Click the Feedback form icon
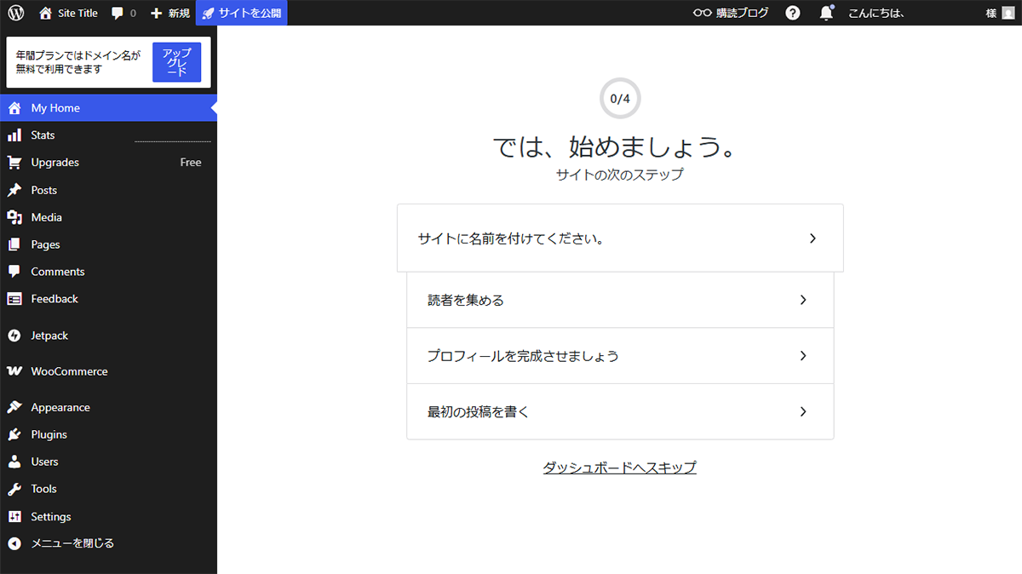Screen dimensions: 1022x574 (x=14, y=299)
